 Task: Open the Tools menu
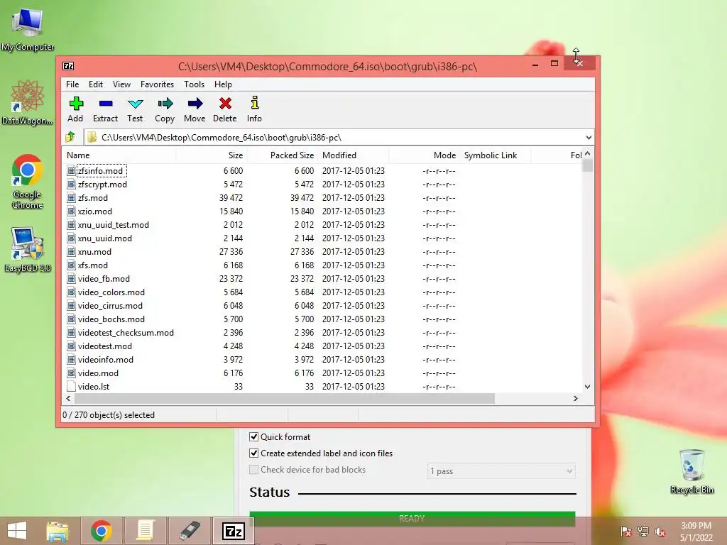click(x=194, y=84)
